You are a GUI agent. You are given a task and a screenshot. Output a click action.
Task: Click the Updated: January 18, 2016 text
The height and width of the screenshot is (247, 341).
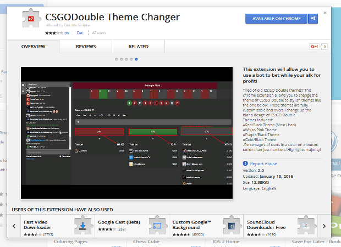(x=268, y=176)
